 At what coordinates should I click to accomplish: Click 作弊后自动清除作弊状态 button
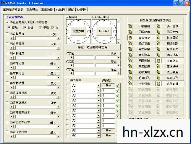pyautogui.click(x=155, y=20)
